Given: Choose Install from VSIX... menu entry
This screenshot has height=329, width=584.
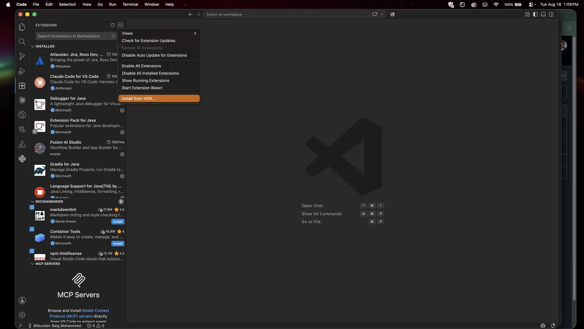Looking at the screenshot, I should click(x=159, y=99).
